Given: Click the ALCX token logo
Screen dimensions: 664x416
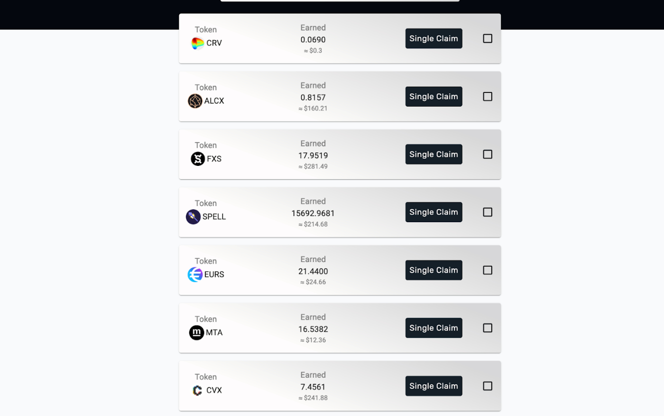Looking at the screenshot, I should (195, 101).
